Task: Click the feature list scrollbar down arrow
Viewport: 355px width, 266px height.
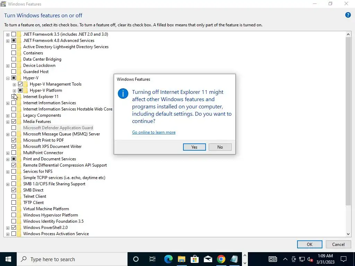Action: (348, 234)
